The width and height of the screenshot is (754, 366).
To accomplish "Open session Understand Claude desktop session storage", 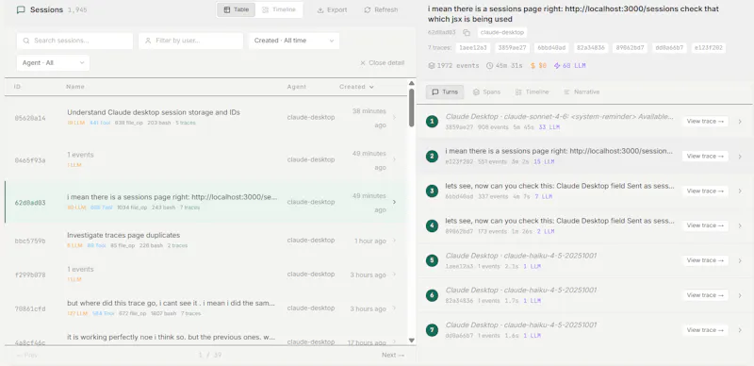I will point(154,112).
